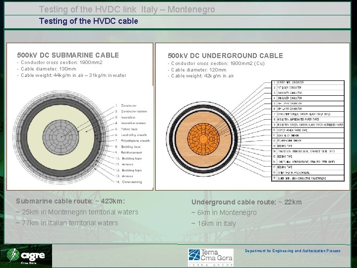Click the agre Crna Gora logo
The image size is (357, 268).
tap(26, 256)
